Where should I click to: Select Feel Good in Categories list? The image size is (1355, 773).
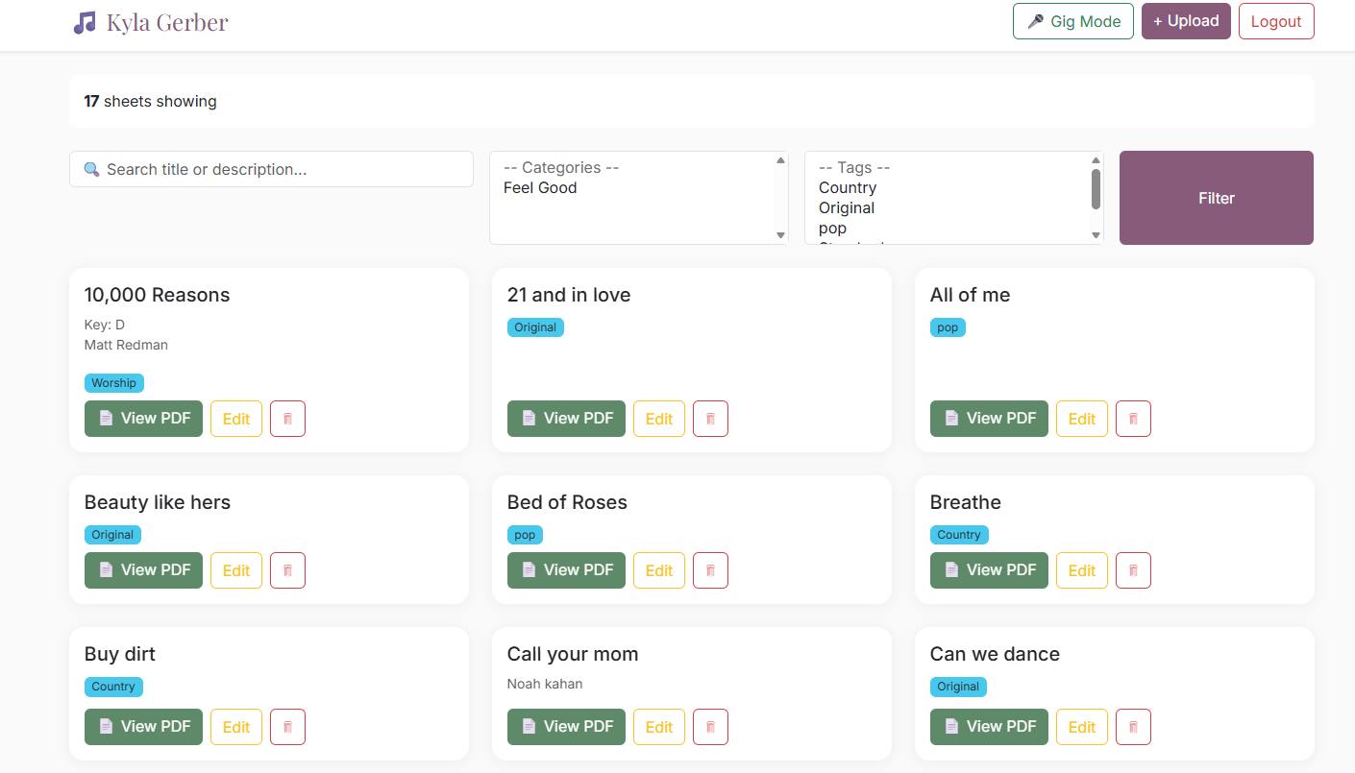pyautogui.click(x=540, y=188)
